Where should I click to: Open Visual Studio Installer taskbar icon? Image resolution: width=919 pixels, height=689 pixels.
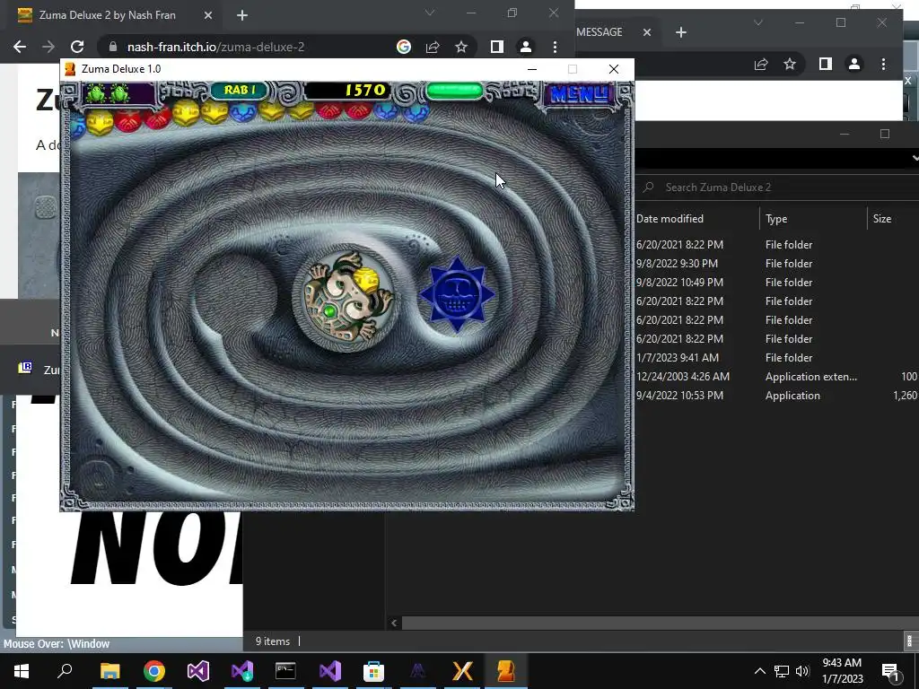(242, 670)
